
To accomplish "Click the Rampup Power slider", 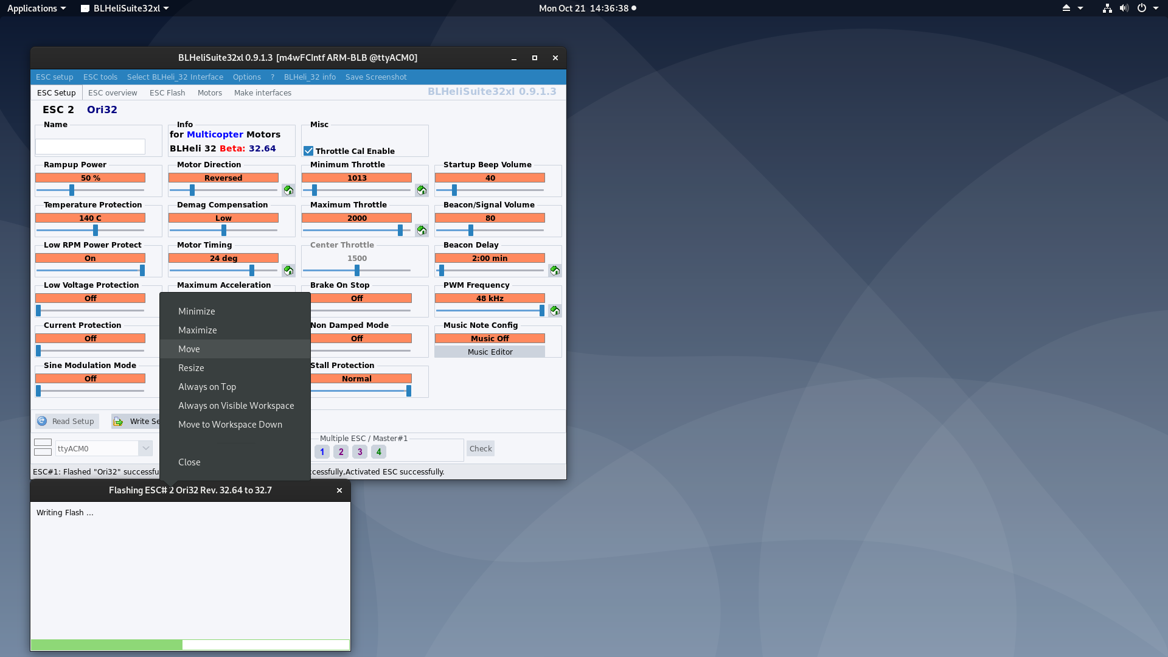I will pyautogui.click(x=90, y=190).
